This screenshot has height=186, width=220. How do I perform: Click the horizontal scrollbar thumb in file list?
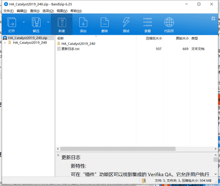pos(118,149)
